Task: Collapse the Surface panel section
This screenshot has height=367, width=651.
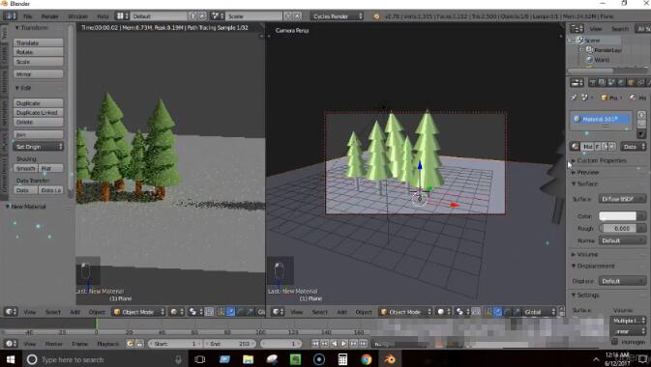Action: (585, 183)
